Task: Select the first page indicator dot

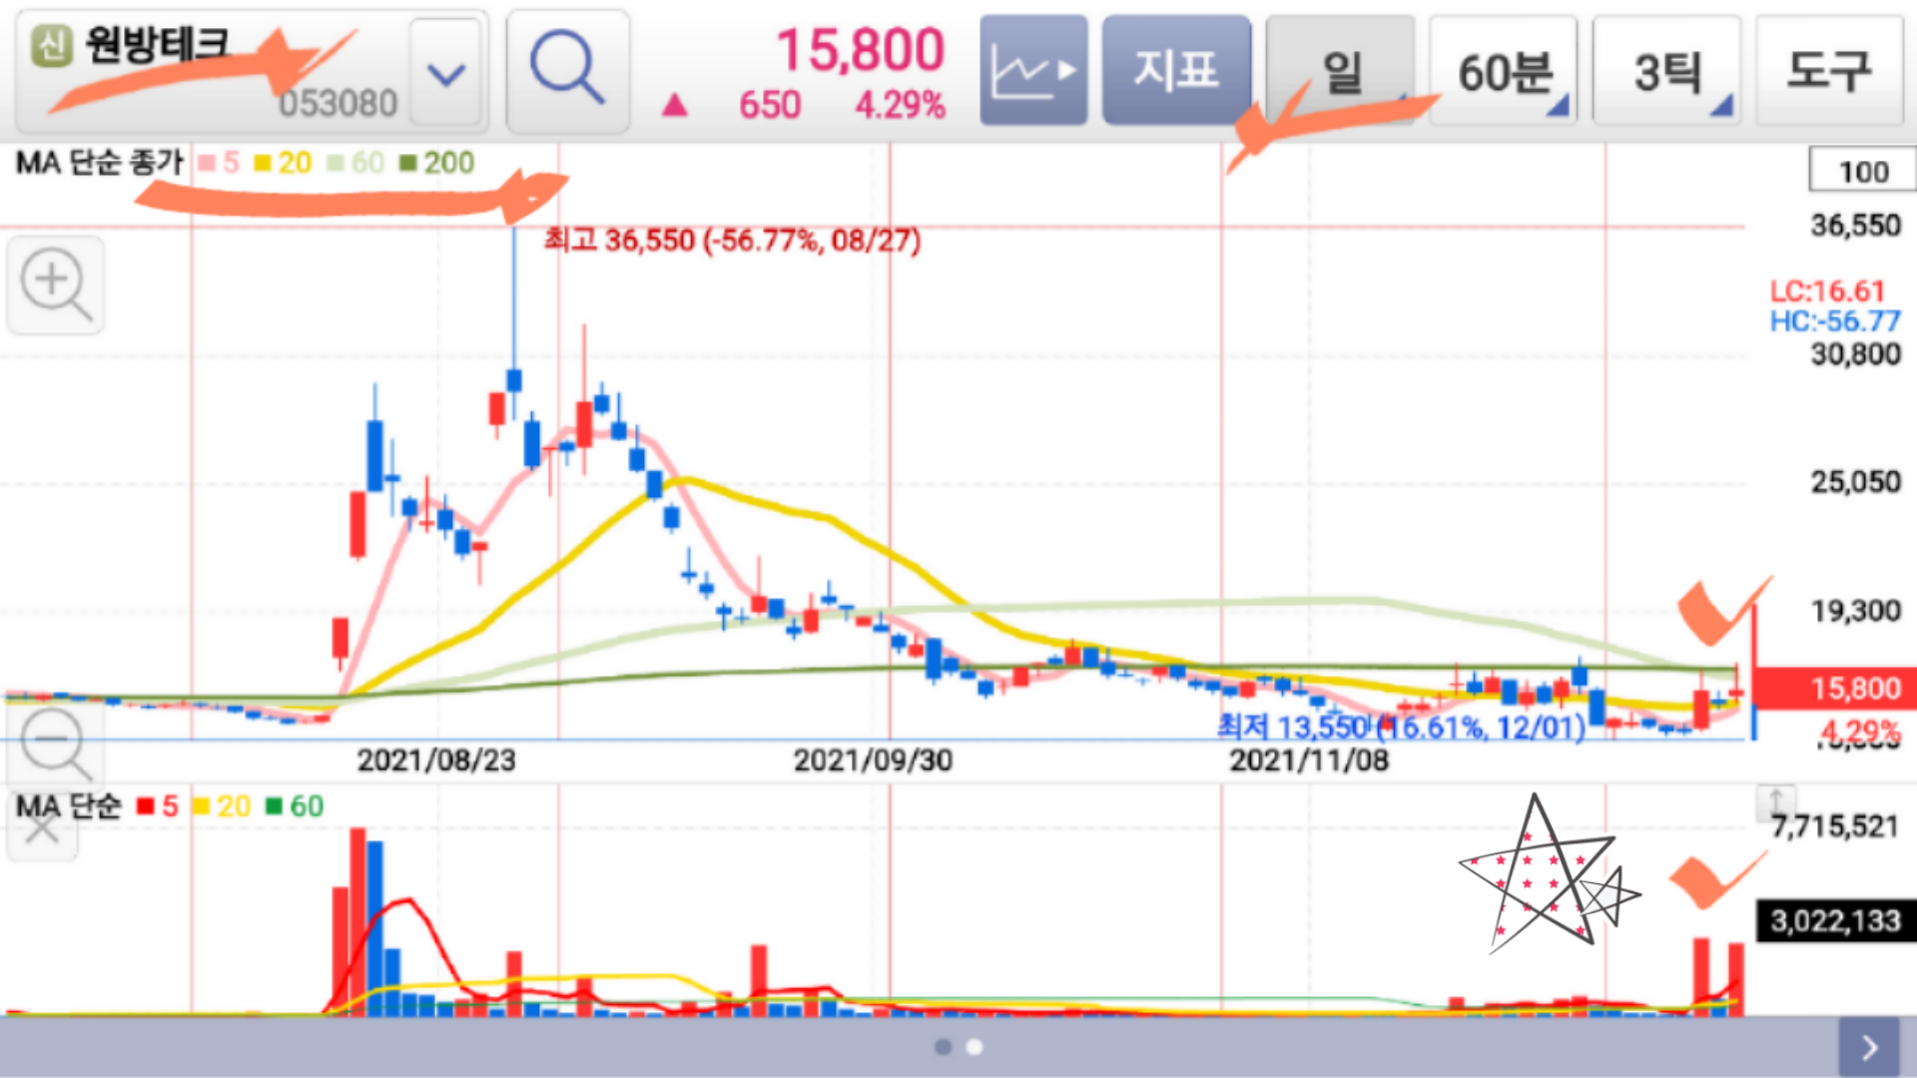Action: (943, 1047)
